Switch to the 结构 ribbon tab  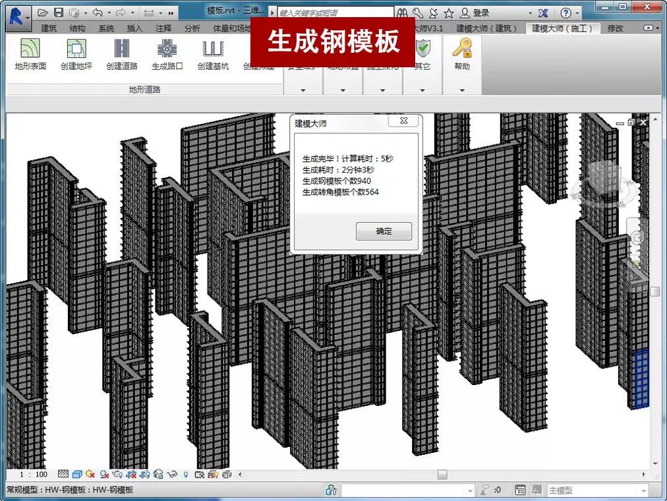point(77,28)
